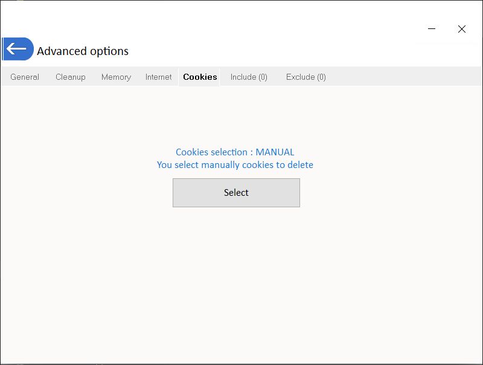483x365 pixels.
Task: Open the Include (0) tab
Action: [x=249, y=77]
